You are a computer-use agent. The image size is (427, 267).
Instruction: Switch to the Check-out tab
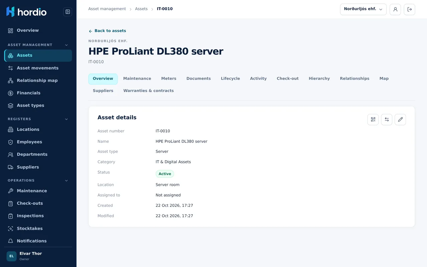tap(288, 79)
